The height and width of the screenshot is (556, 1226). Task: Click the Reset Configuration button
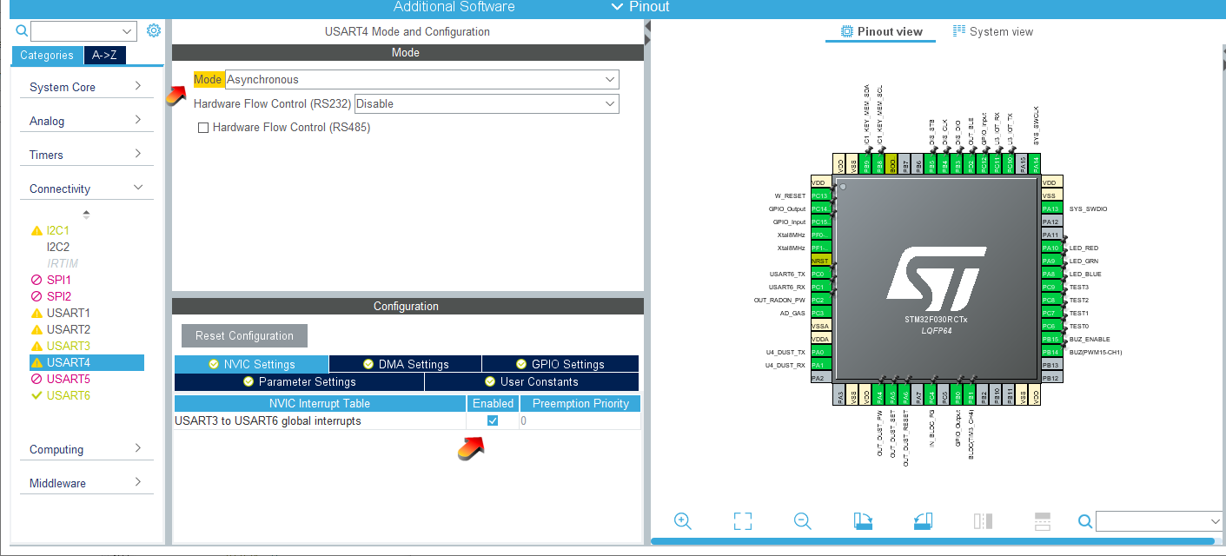point(244,336)
